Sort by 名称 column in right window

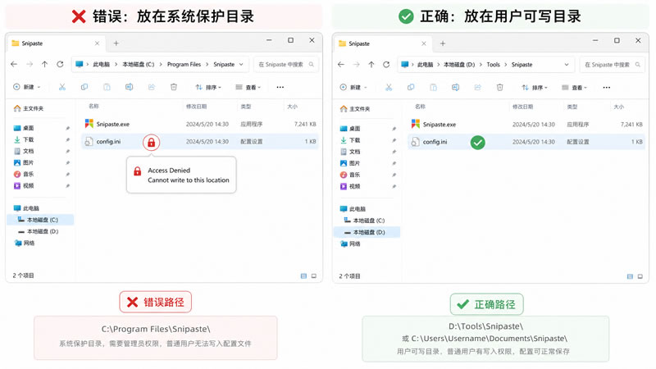[x=420, y=107]
